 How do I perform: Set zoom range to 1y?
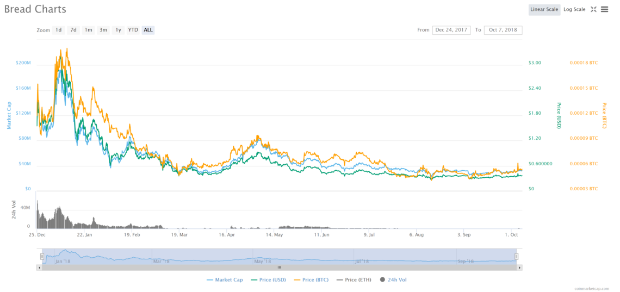118,30
